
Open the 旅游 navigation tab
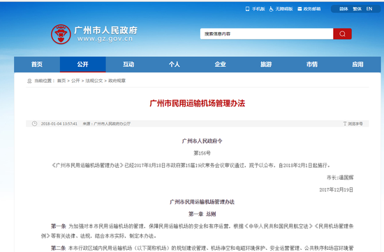[266, 65]
